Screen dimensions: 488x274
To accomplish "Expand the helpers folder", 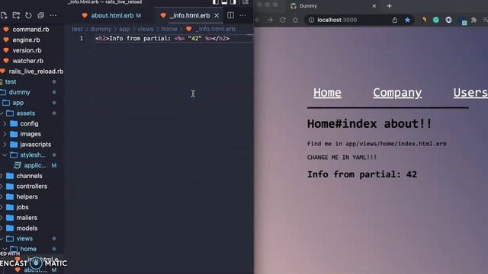I will [x=27, y=196].
